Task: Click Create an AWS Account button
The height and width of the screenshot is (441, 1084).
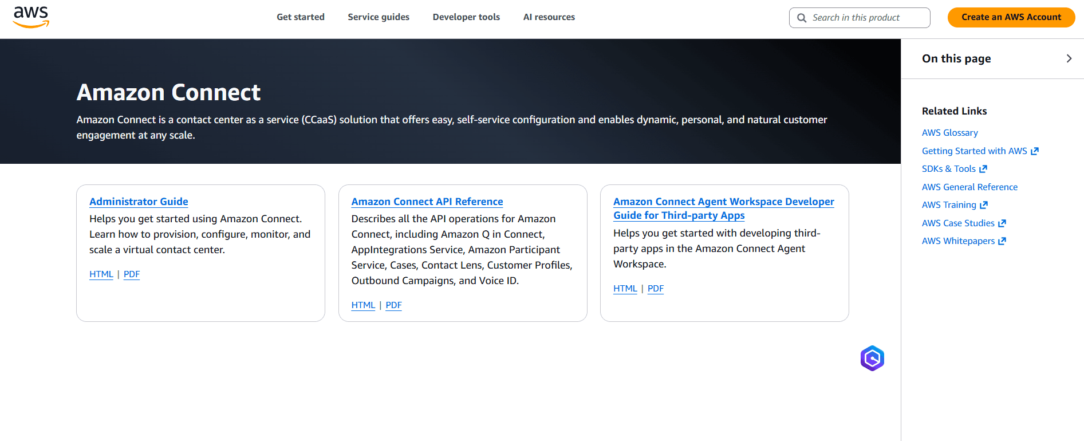Action: tap(1011, 17)
